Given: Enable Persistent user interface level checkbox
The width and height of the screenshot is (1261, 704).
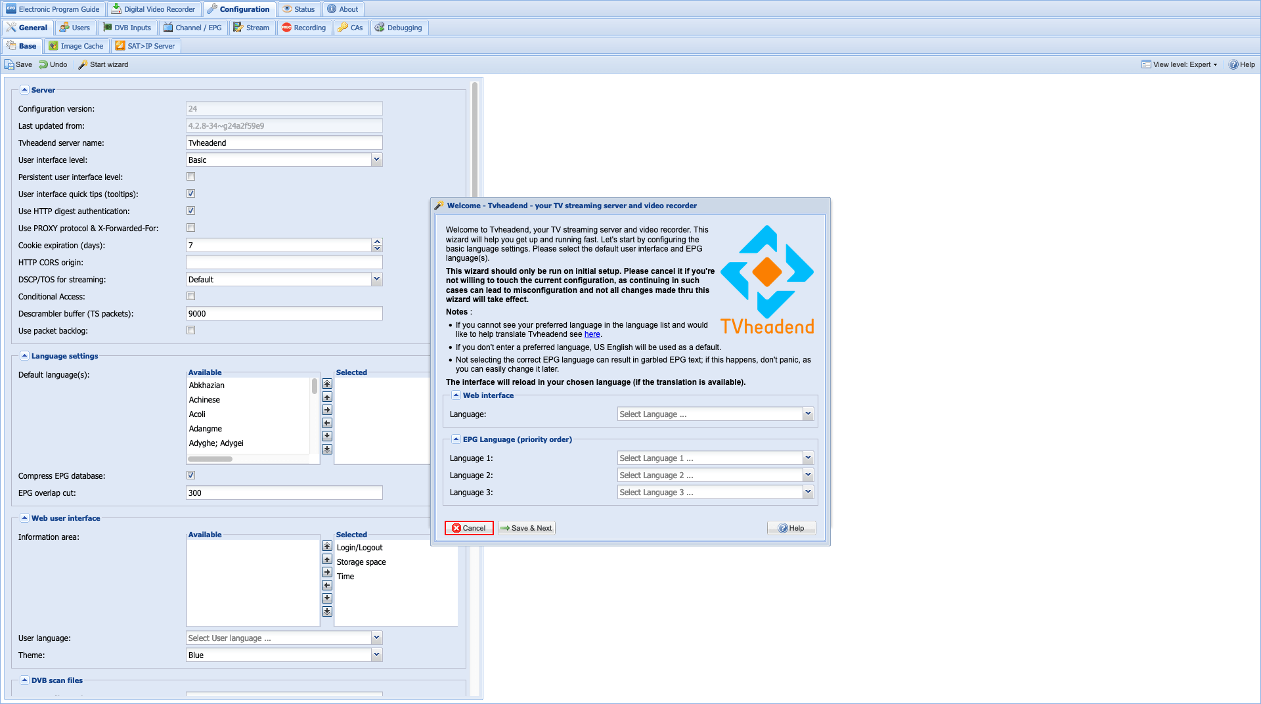Looking at the screenshot, I should coord(191,177).
